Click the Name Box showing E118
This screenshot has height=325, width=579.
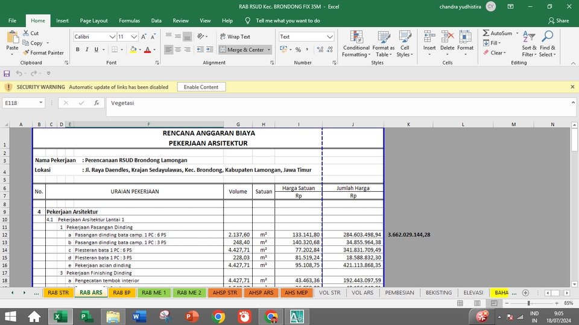pos(24,103)
